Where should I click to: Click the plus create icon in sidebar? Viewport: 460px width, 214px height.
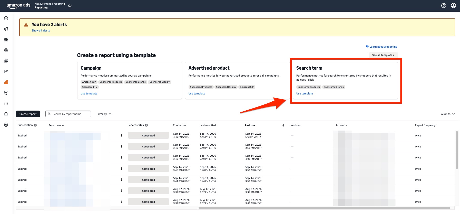point(6,18)
